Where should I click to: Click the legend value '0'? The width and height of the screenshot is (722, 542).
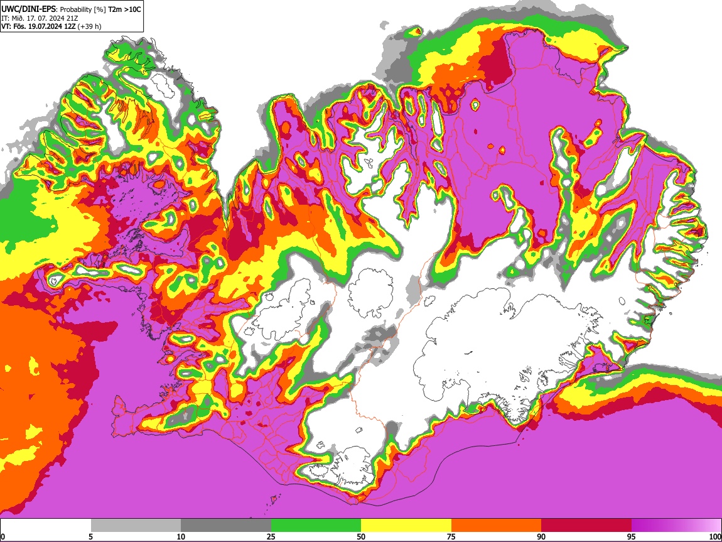point(3,536)
